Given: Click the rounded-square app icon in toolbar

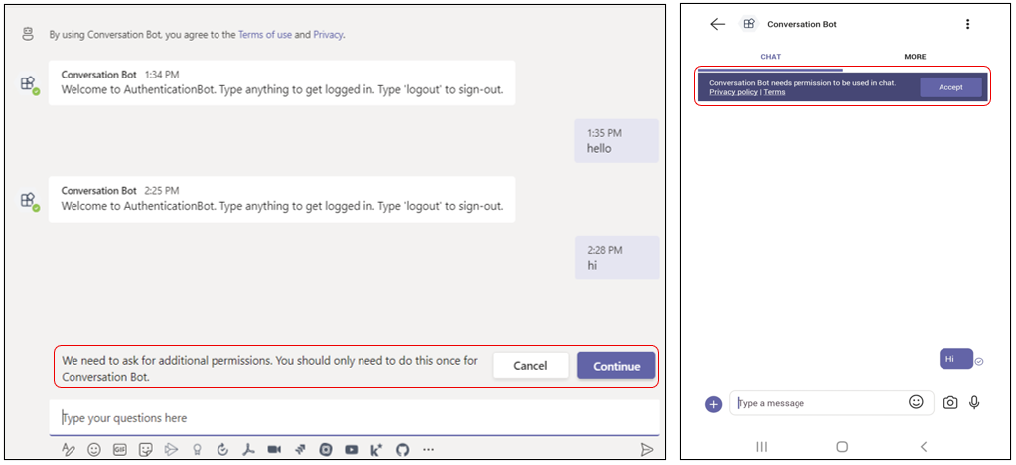Looking at the screenshot, I should click(326, 449).
